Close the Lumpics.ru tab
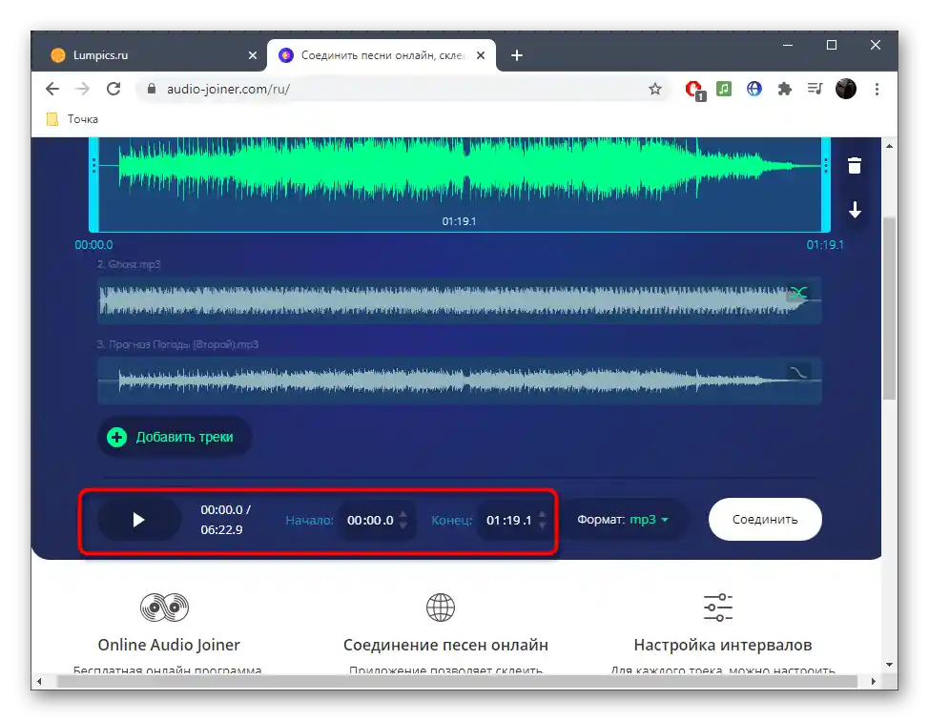The width and height of the screenshot is (929, 721). pos(253,55)
